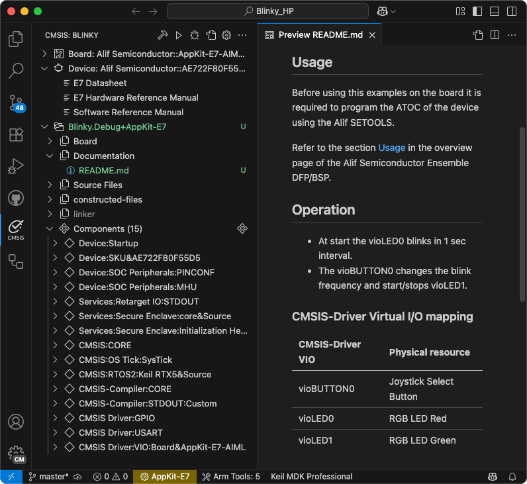527x484 pixels.
Task: Open the Software Reference Manual
Action: (128, 113)
